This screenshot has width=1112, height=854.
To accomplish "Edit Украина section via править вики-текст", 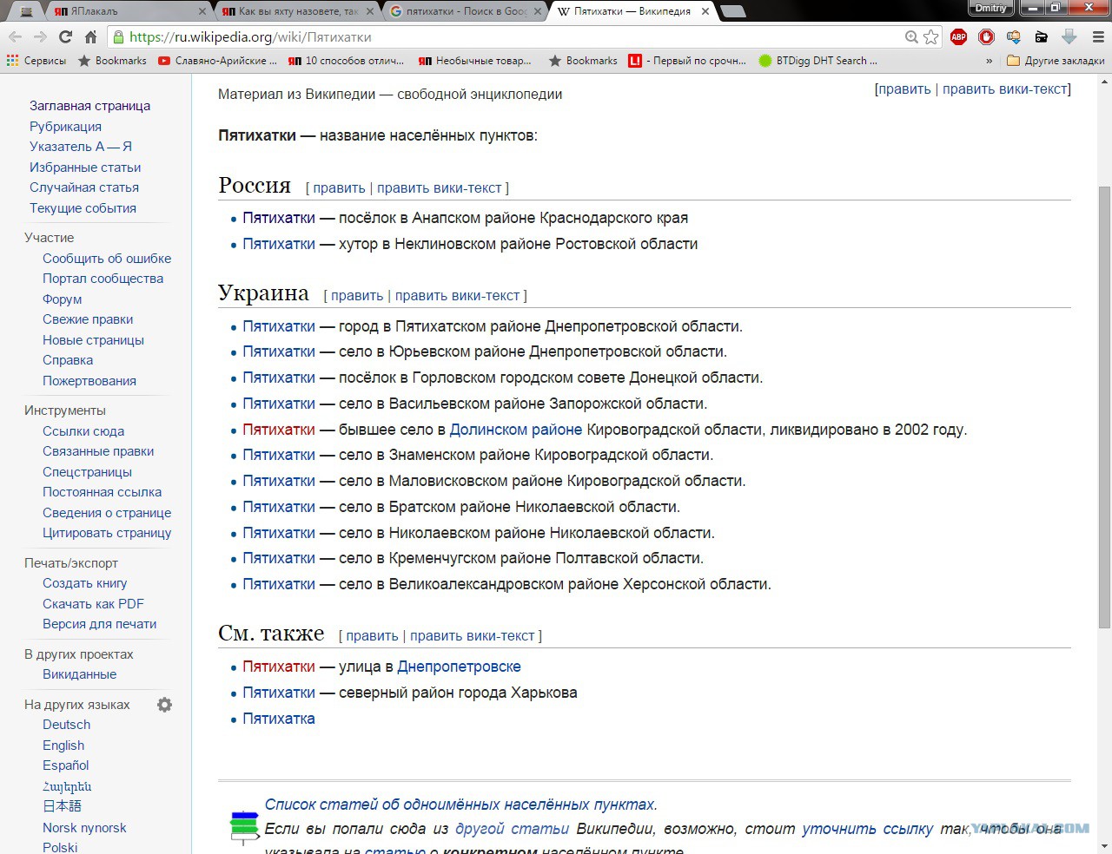I will tap(458, 296).
